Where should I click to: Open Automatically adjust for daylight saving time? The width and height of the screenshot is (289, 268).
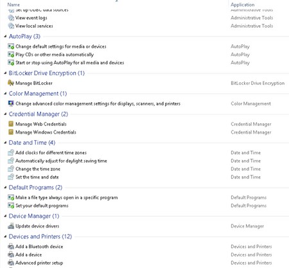click(61, 161)
